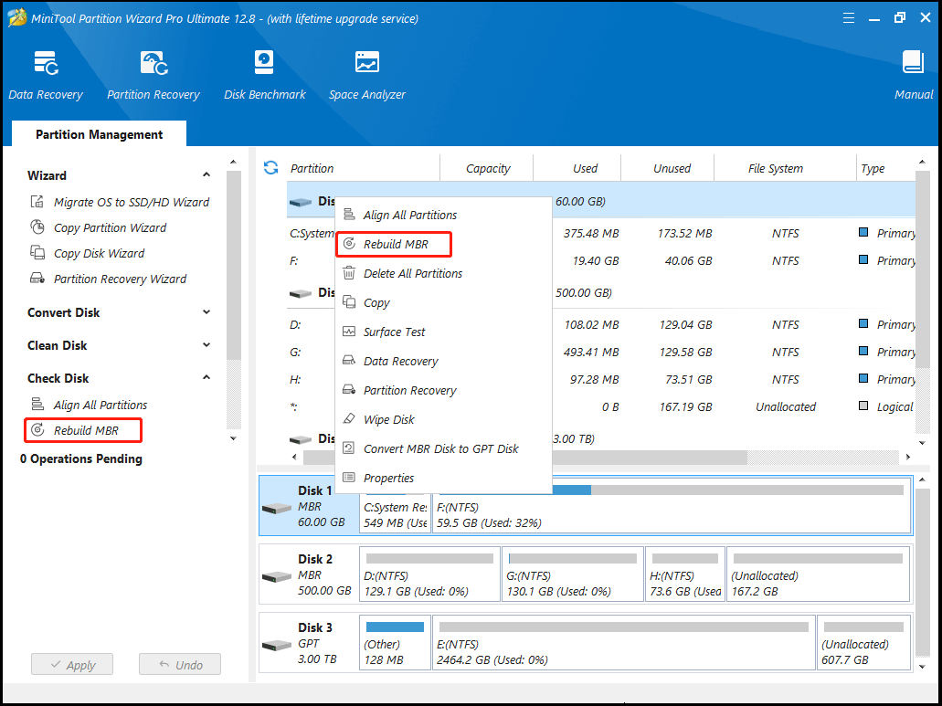Open the Partition Recovery Wizard link

click(121, 279)
